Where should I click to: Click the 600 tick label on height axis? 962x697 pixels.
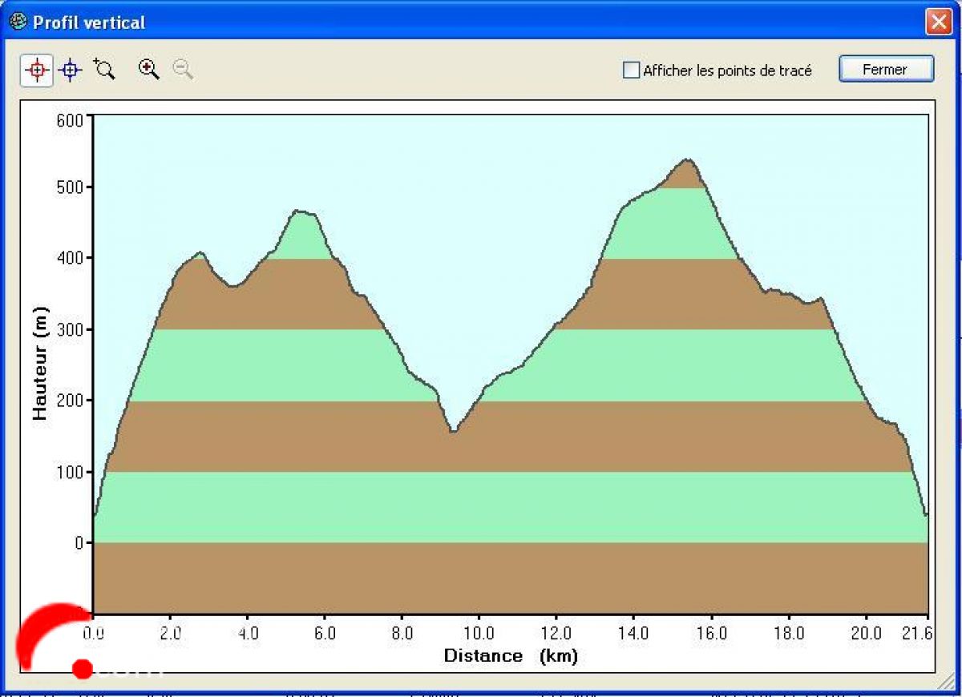coord(71,120)
